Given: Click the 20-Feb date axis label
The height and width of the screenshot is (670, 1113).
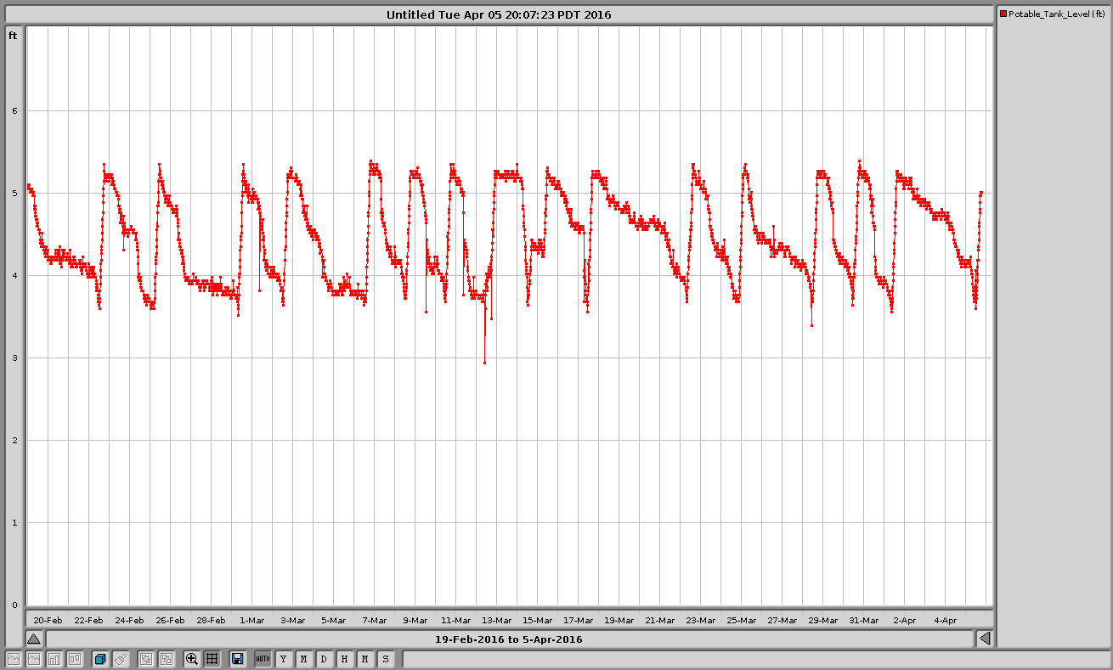Looking at the screenshot, I should (48, 620).
